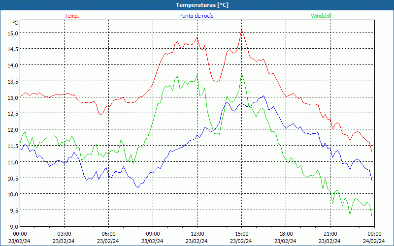The height and width of the screenshot is (246, 394).
Task: Click the 13,0 y-axis value
Action: [13, 97]
